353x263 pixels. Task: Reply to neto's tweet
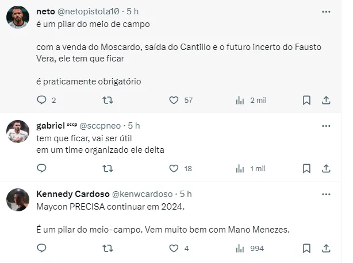coord(42,100)
